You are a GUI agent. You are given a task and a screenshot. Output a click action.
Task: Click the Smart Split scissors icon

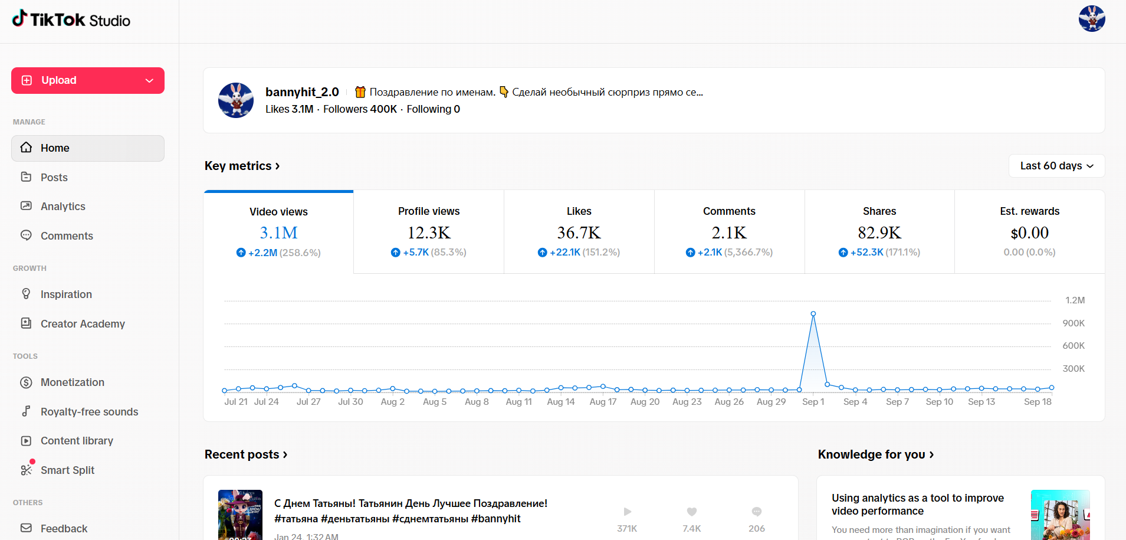tap(26, 470)
